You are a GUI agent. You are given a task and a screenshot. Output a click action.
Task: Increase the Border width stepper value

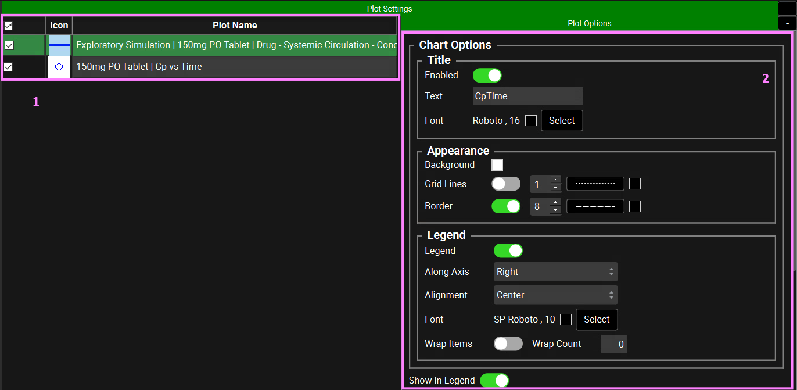coord(555,202)
